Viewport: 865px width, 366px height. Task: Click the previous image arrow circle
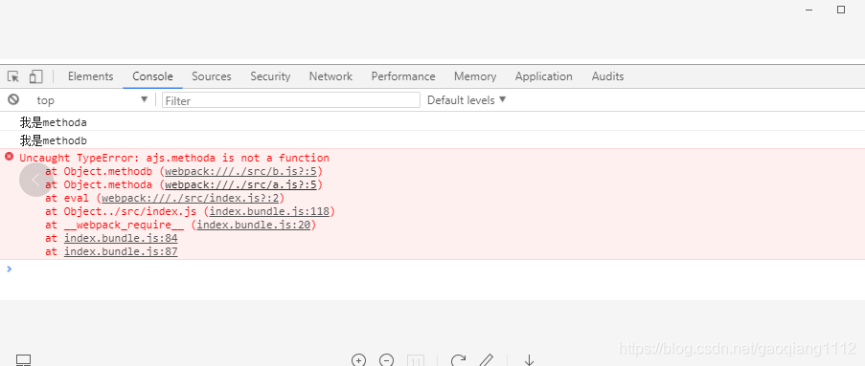(35, 180)
